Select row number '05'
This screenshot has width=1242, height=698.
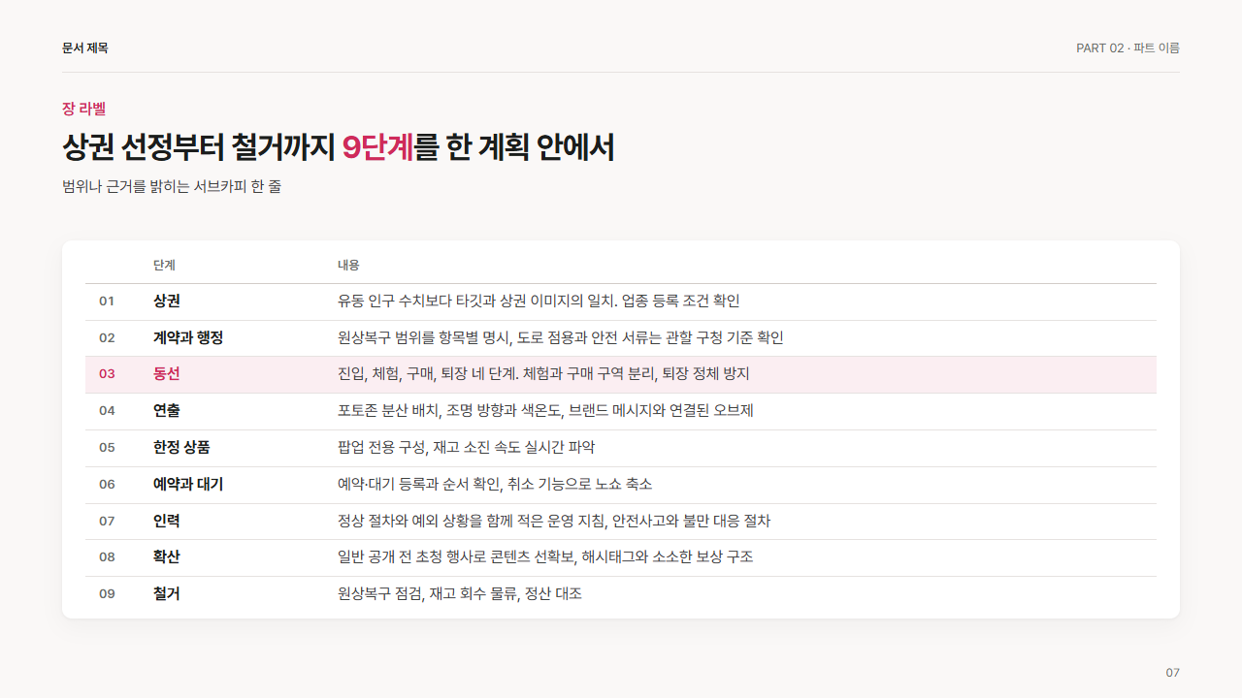(x=107, y=448)
